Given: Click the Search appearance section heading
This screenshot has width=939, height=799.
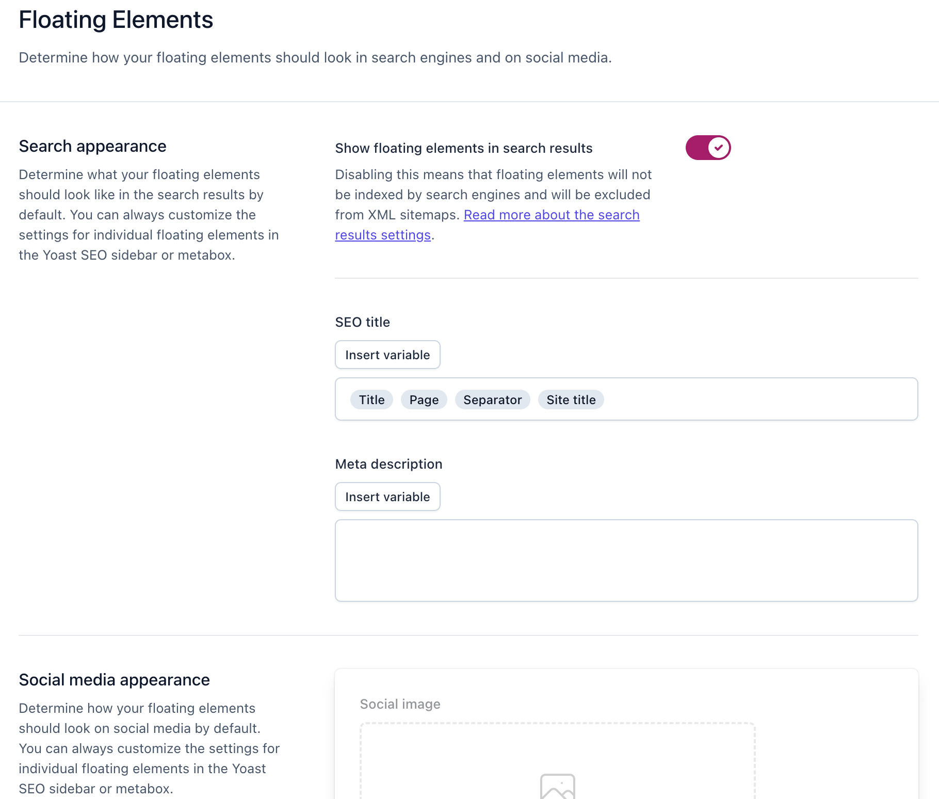Looking at the screenshot, I should tap(92, 146).
